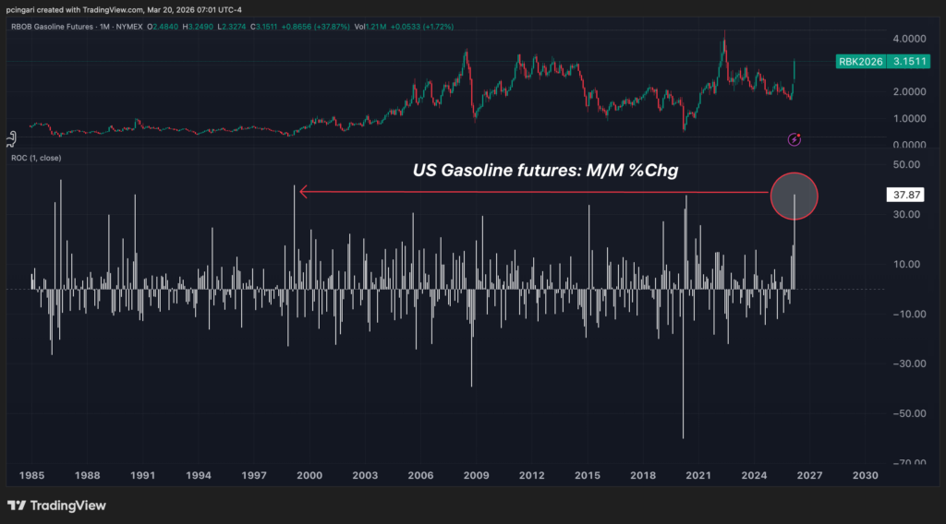The height and width of the screenshot is (524, 946).
Task: Click the 2009 label on time axis
Action: click(475, 475)
